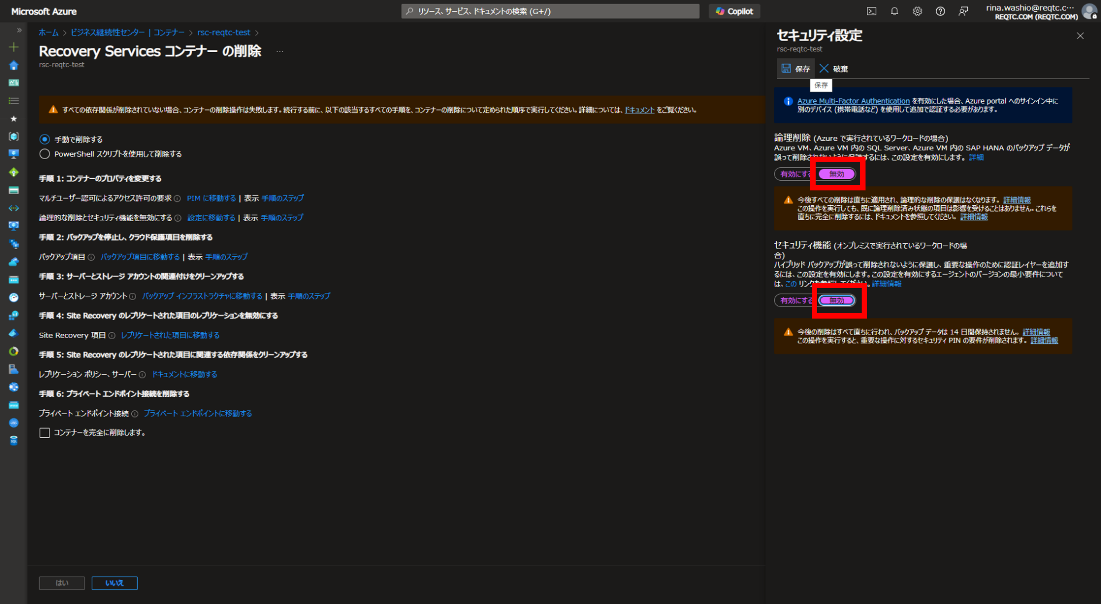Viewport: 1101px width, 604px height.
Task: Open Cost Management green ring icon in sidebar
Action: coord(14,351)
